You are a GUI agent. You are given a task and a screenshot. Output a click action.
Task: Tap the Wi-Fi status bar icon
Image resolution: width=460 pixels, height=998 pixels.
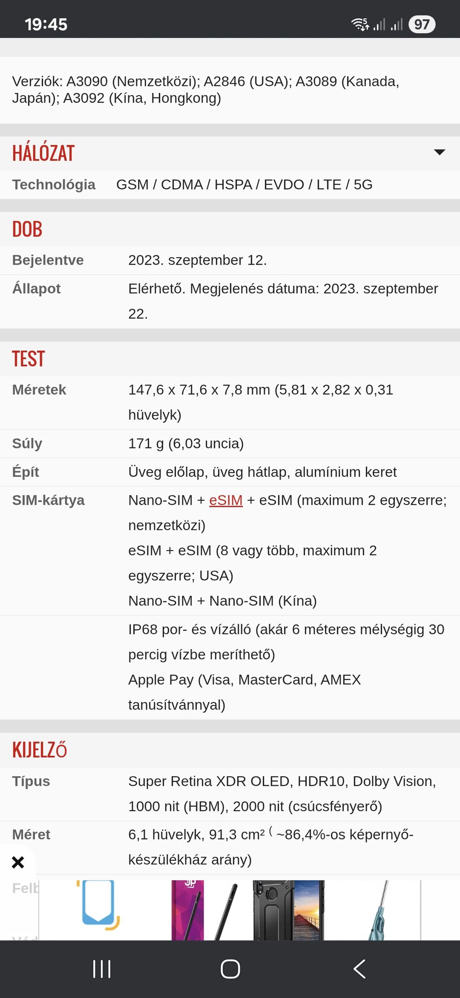(360, 24)
